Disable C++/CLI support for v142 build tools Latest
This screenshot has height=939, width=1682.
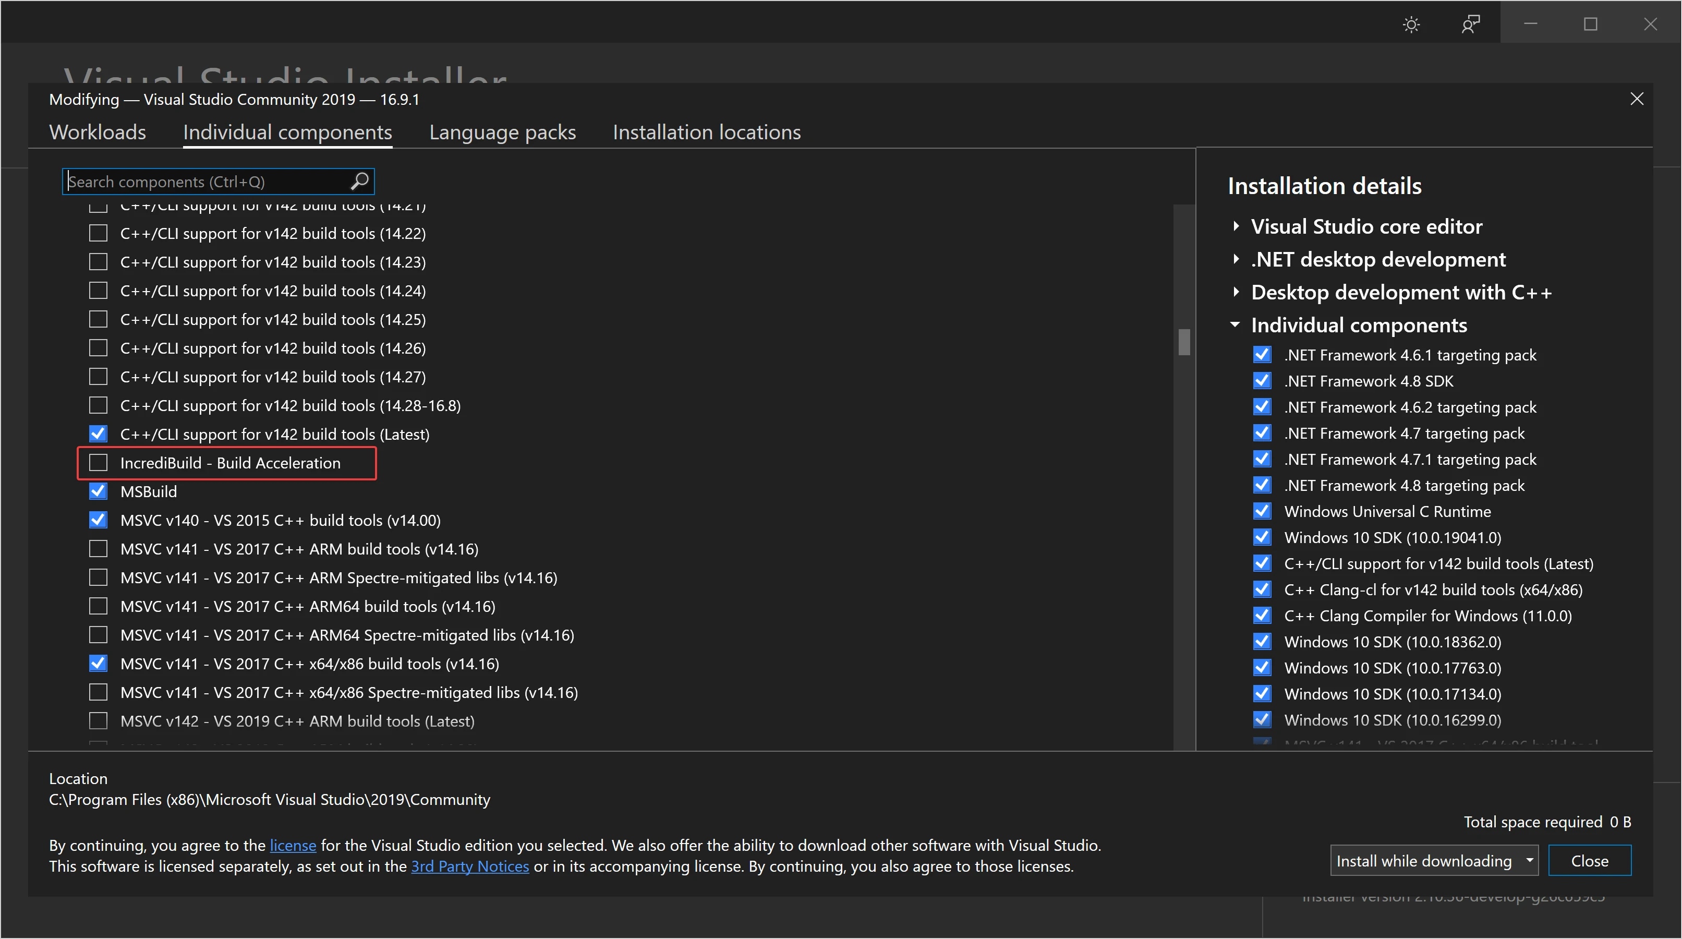click(x=98, y=434)
